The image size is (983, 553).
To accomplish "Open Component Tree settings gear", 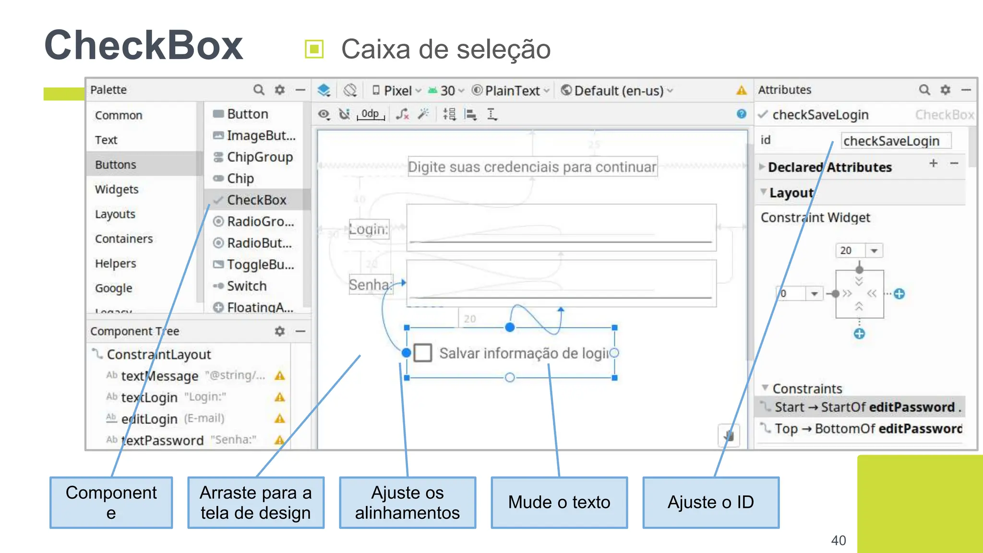I will [280, 331].
